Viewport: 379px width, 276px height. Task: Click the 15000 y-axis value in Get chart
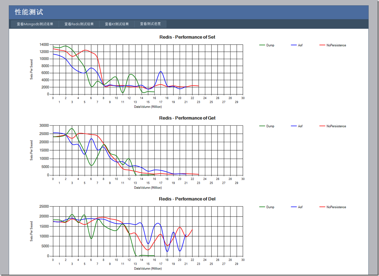click(x=44, y=150)
